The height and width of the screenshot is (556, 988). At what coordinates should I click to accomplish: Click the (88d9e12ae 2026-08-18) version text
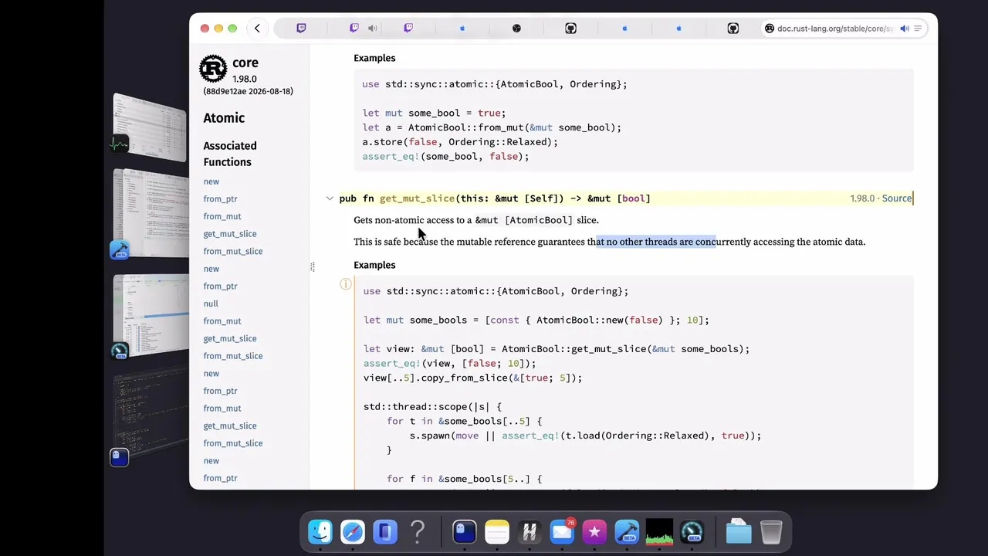click(248, 91)
